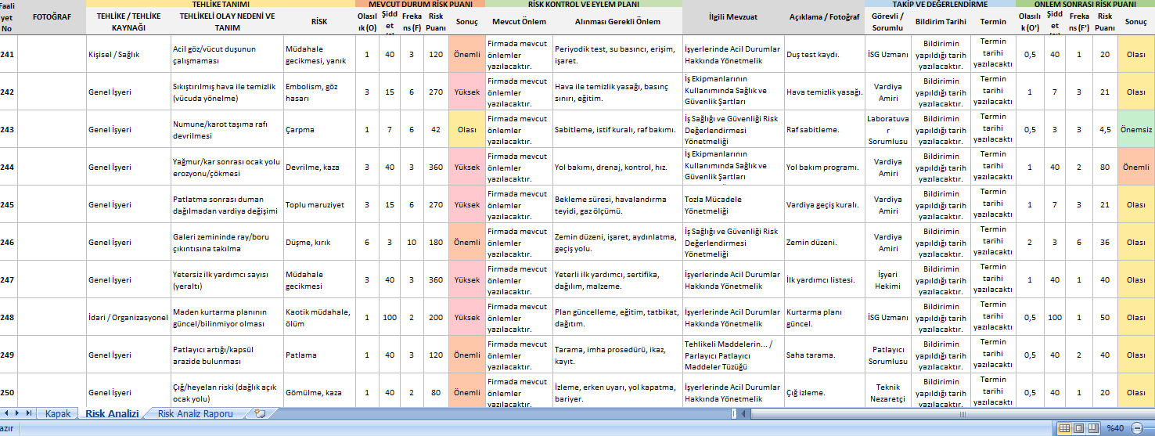The height and width of the screenshot is (436, 1155).
Task: Select the Çığ izleme. cell
Action: 824,393
